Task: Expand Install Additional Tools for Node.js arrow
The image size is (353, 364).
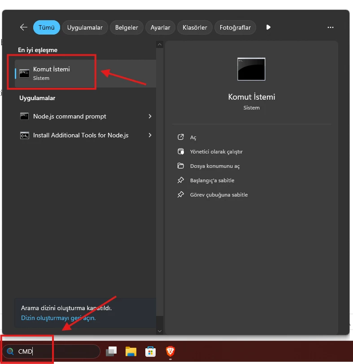Action: pyautogui.click(x=150, y=135)
